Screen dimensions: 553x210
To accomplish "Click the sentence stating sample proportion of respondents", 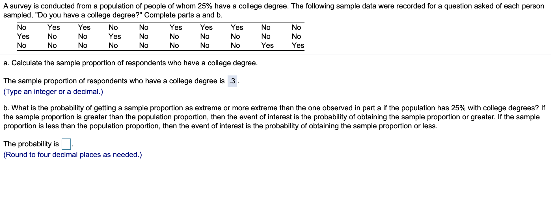I will click(113, 81).
